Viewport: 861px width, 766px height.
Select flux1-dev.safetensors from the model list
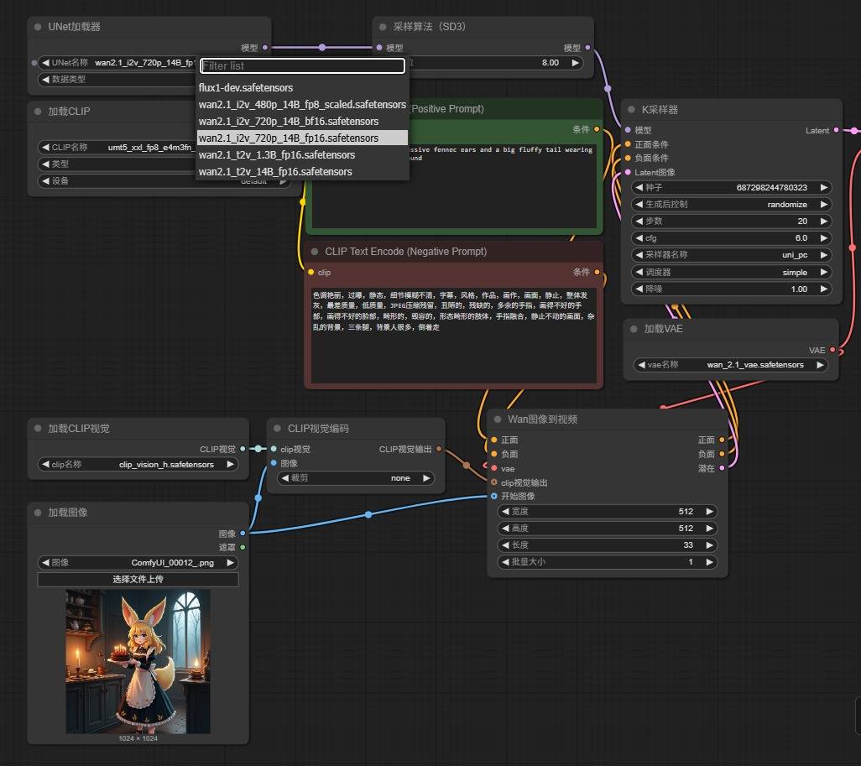246,88
